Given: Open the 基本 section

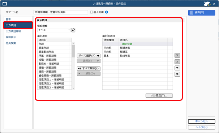Looking at the screenshot, I should (8, 19).
